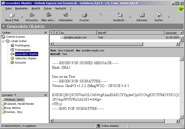Click the Online arbeiten status icon
185x129 pixels.
(x=98, y=126)
